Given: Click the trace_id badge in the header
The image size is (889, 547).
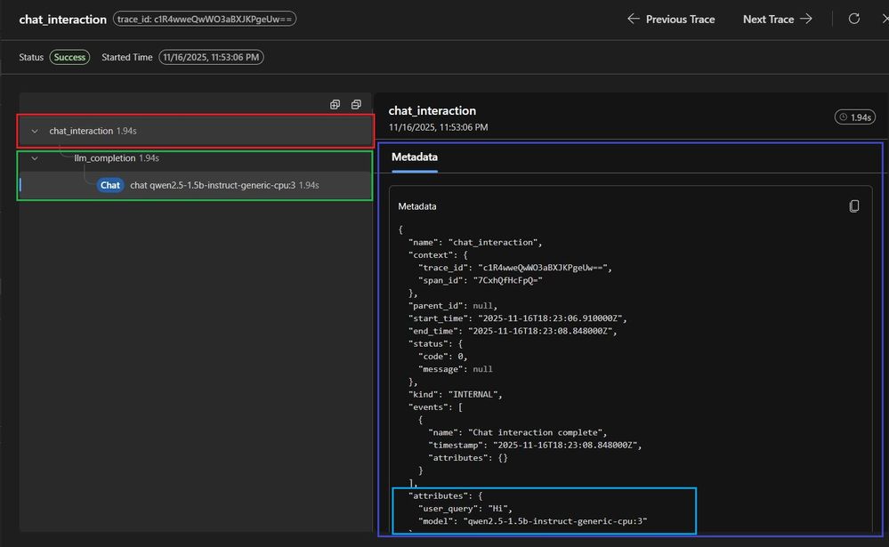Looking at the screenshot, I should click(205, 20).
